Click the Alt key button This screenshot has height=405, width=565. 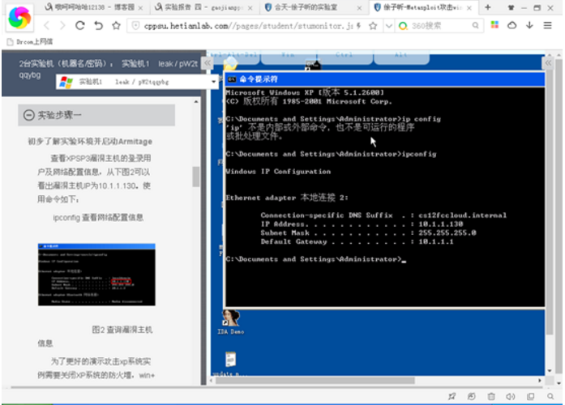[x=401, y=55]
